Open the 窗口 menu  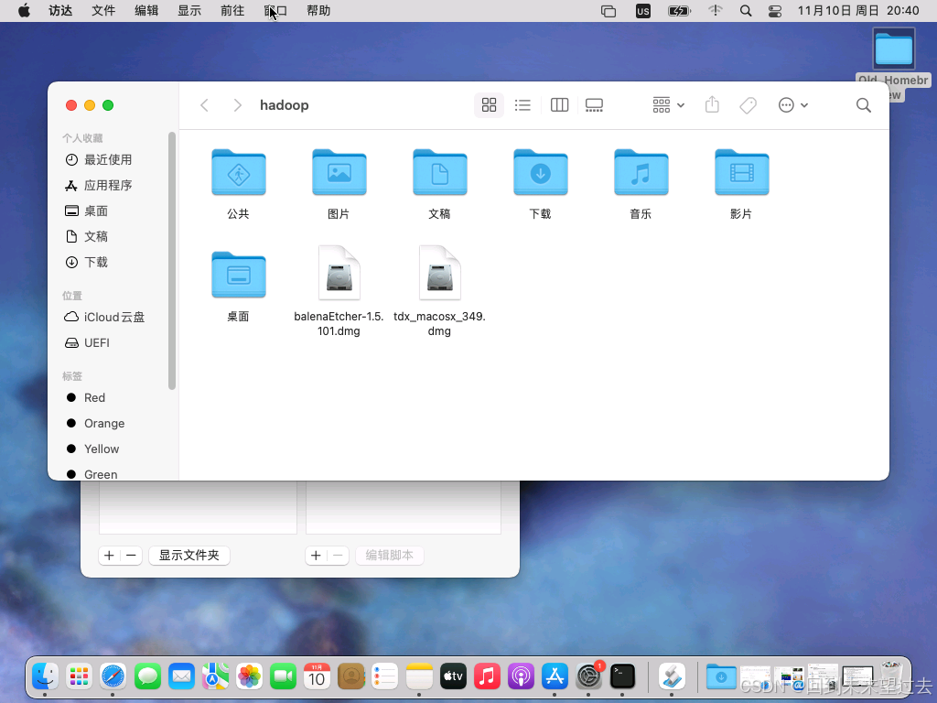pos(275,11)
